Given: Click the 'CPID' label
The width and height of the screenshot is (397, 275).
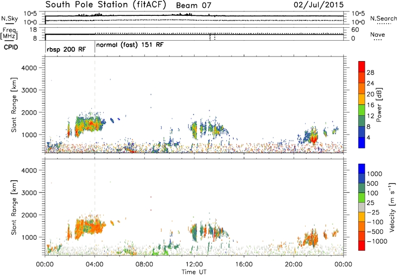Looking at the screenshot, I should pos(11,47).
